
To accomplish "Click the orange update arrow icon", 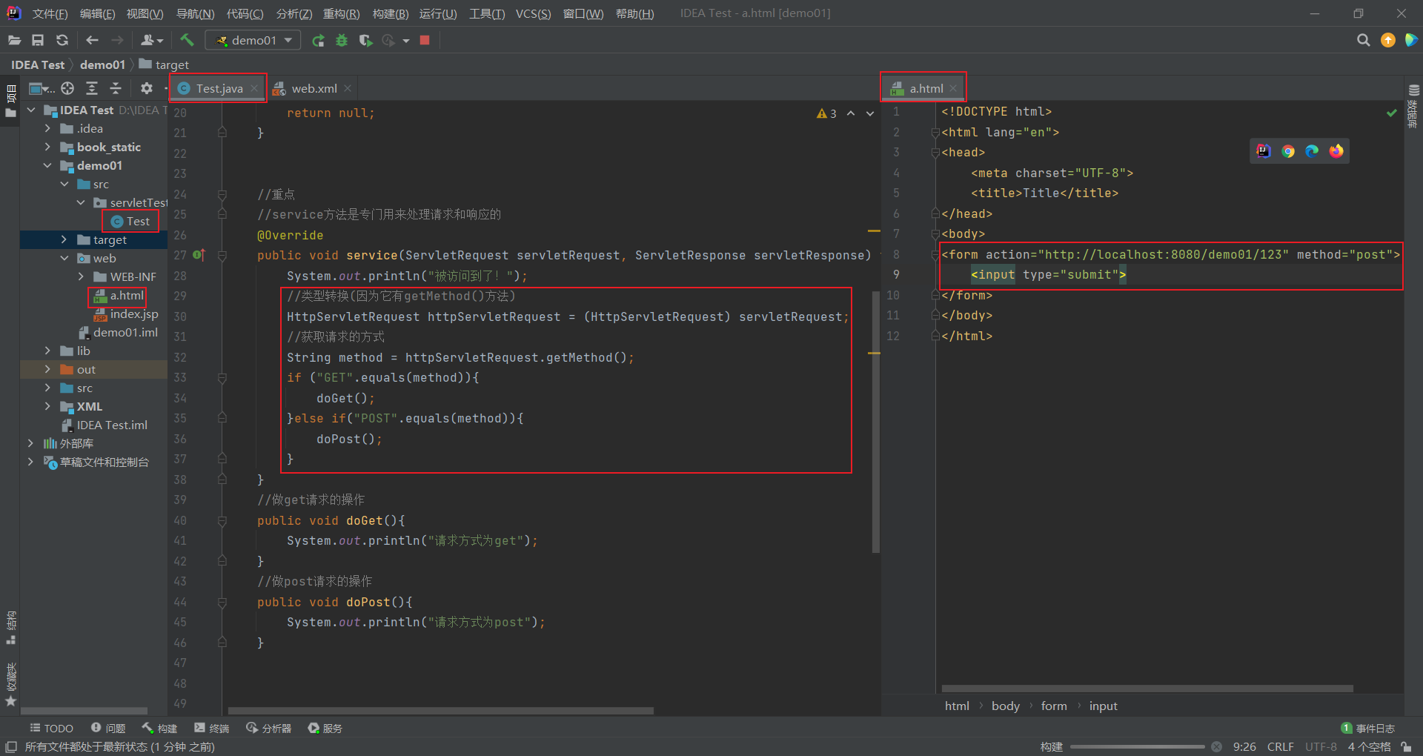I will [1388, 40].
